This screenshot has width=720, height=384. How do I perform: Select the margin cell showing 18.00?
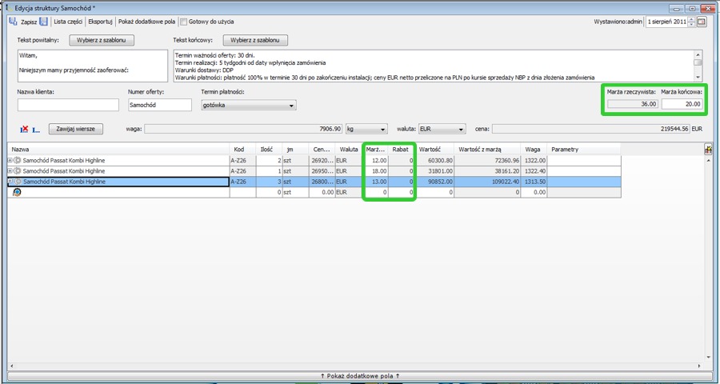pyautogui.click(x=376, y=171)
